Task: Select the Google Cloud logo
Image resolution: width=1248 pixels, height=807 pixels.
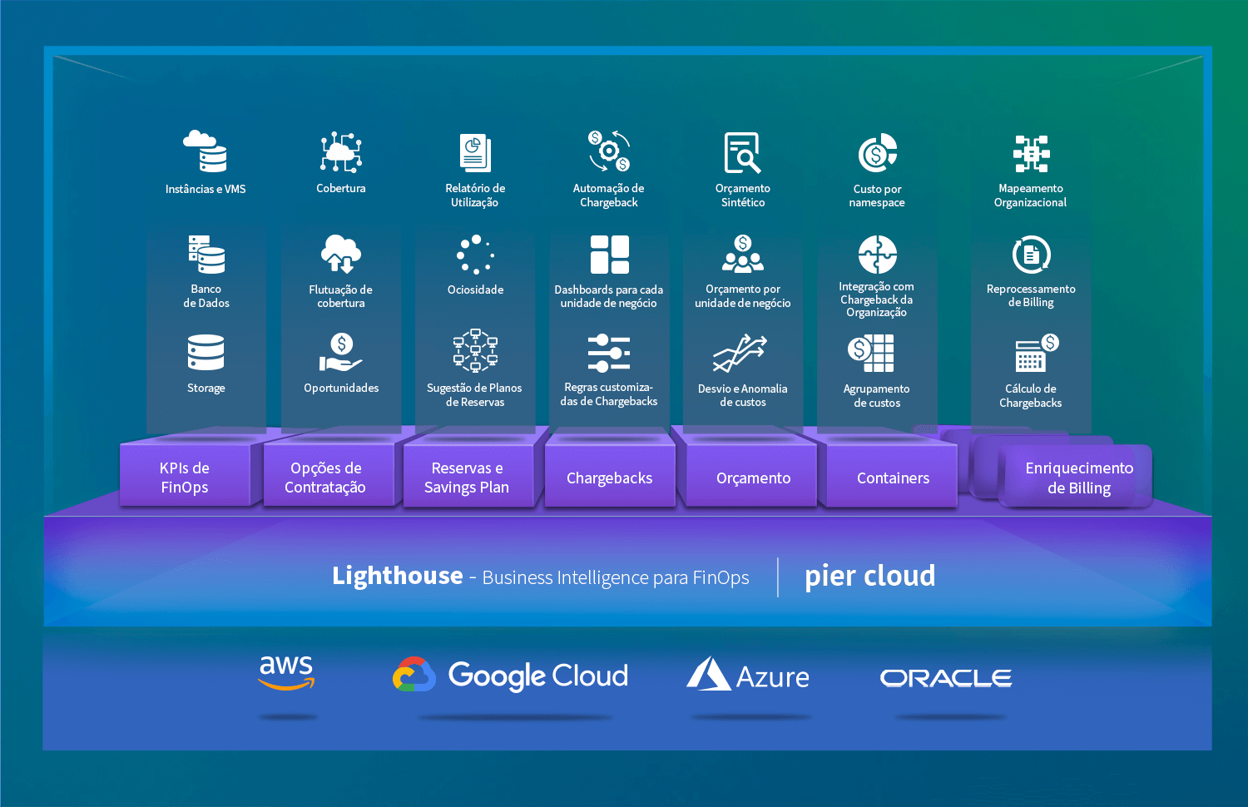Action: pyautogui.click(x=510, y=676)
